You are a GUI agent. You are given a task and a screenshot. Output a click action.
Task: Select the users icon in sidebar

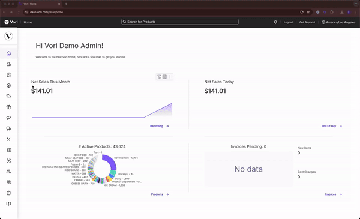[8, 172]
